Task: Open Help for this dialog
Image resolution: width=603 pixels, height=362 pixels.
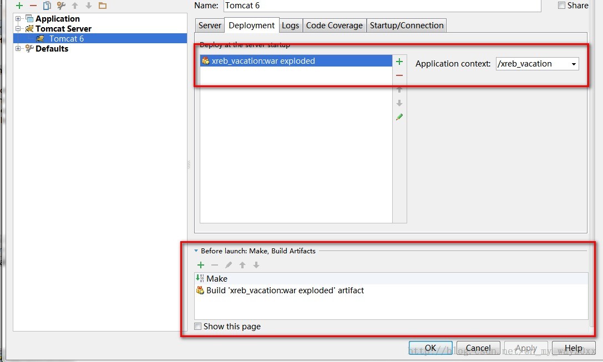Action: point(574,348)
